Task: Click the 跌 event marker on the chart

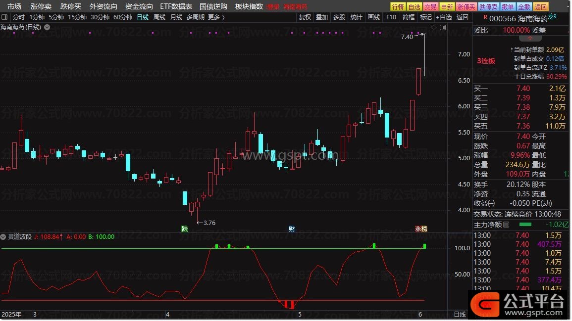Action: coord(185,229)
